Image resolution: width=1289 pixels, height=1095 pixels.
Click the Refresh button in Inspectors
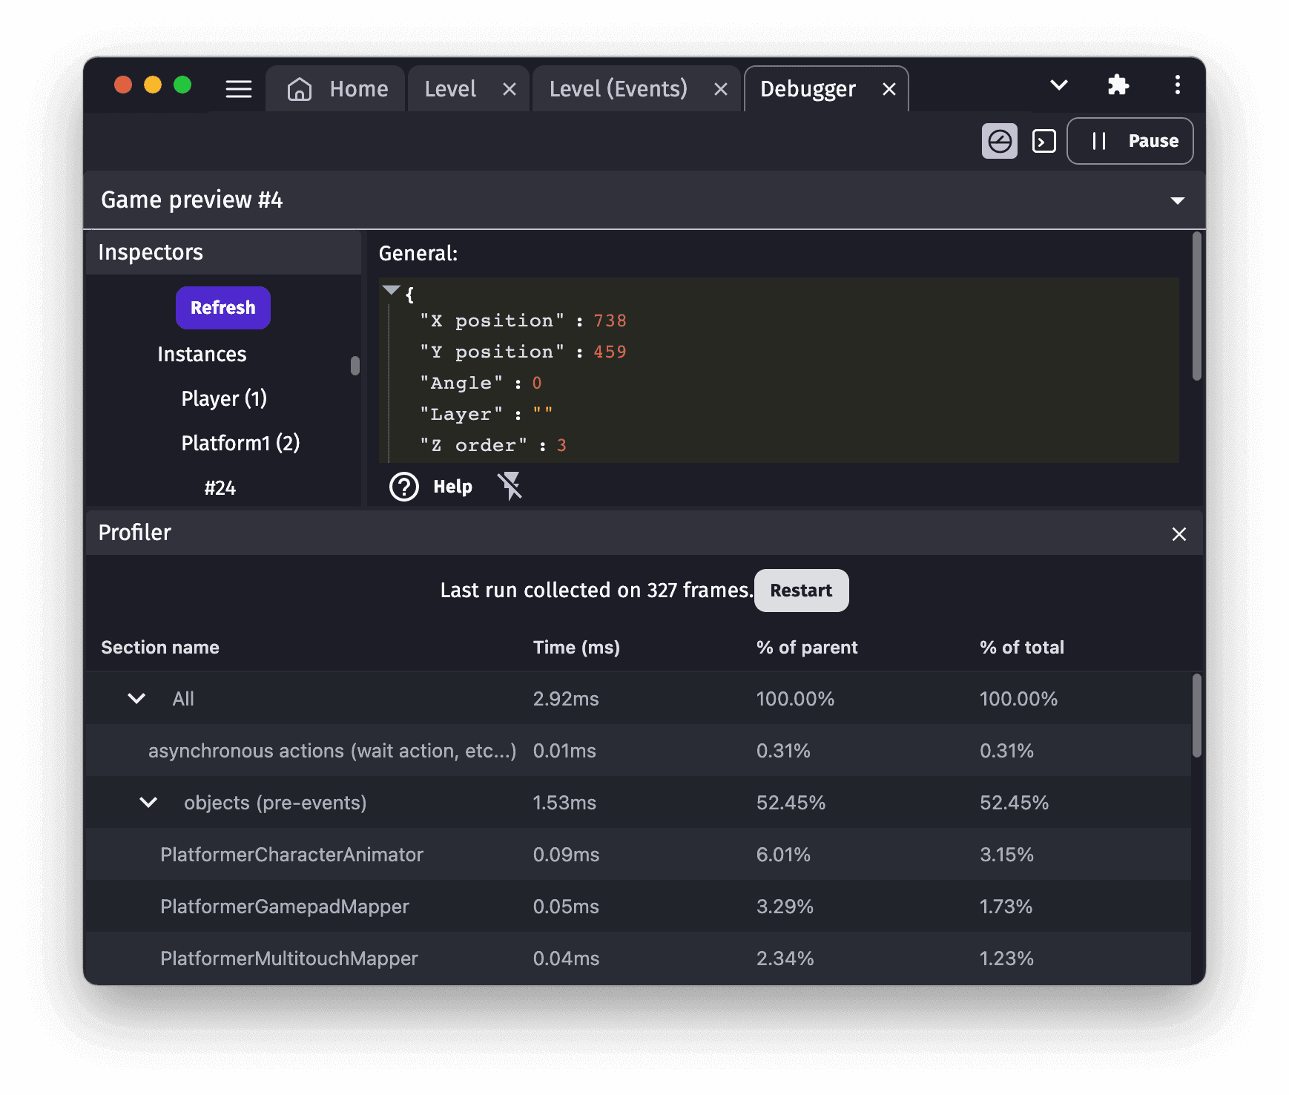pyautogui.click(x=222, y=308)
